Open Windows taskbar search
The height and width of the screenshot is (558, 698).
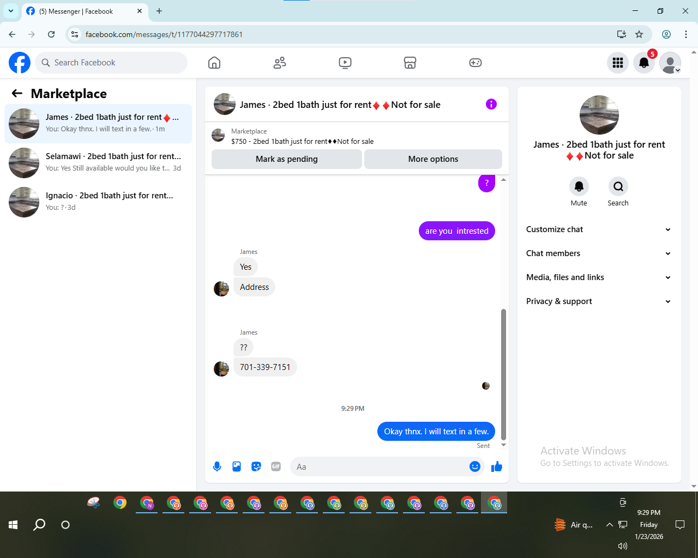coord(39,525)
